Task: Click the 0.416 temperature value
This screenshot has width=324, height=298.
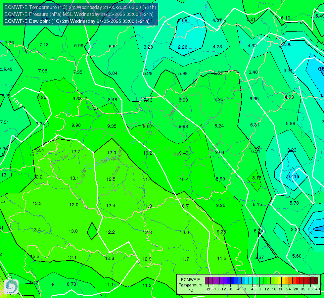Action: click(293, 176)
